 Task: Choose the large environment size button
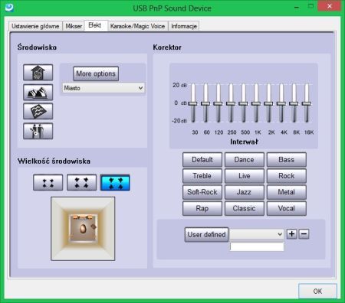tap(115, 182)
